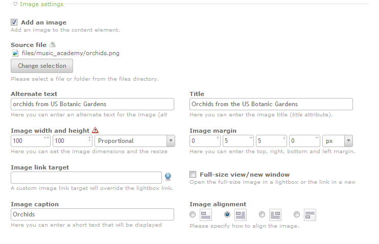Select the last Image alignment radio button
Screen dimensions: 379x244
297,214
